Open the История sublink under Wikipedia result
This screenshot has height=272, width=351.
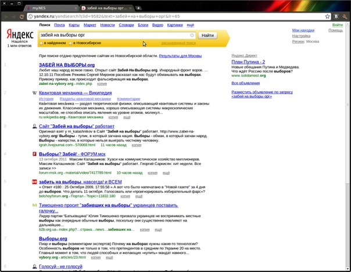tap(46, 99)
